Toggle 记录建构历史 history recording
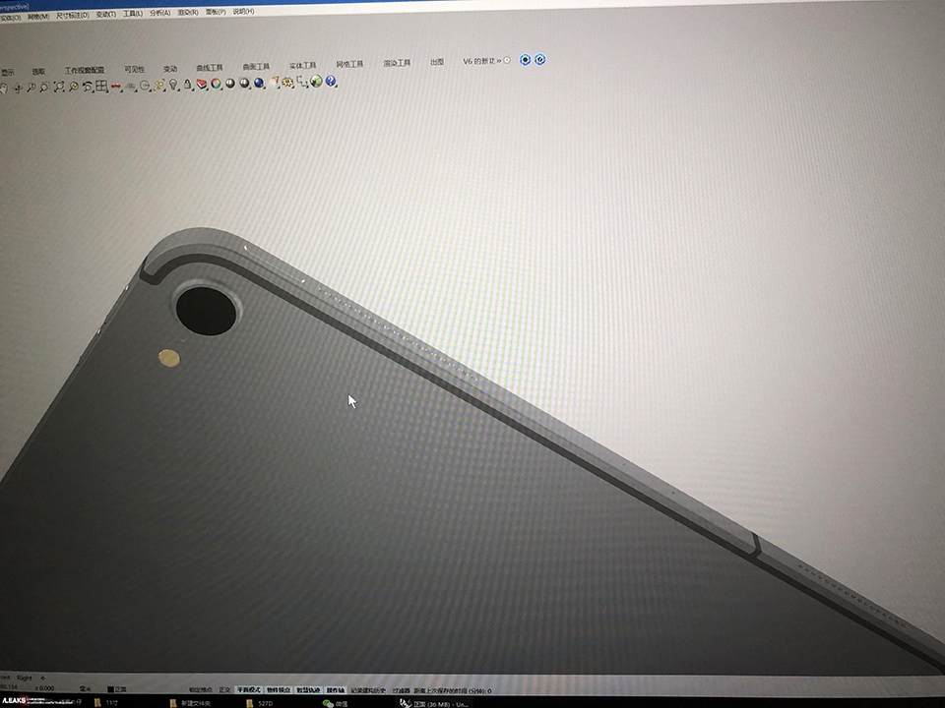 point(367,690)
